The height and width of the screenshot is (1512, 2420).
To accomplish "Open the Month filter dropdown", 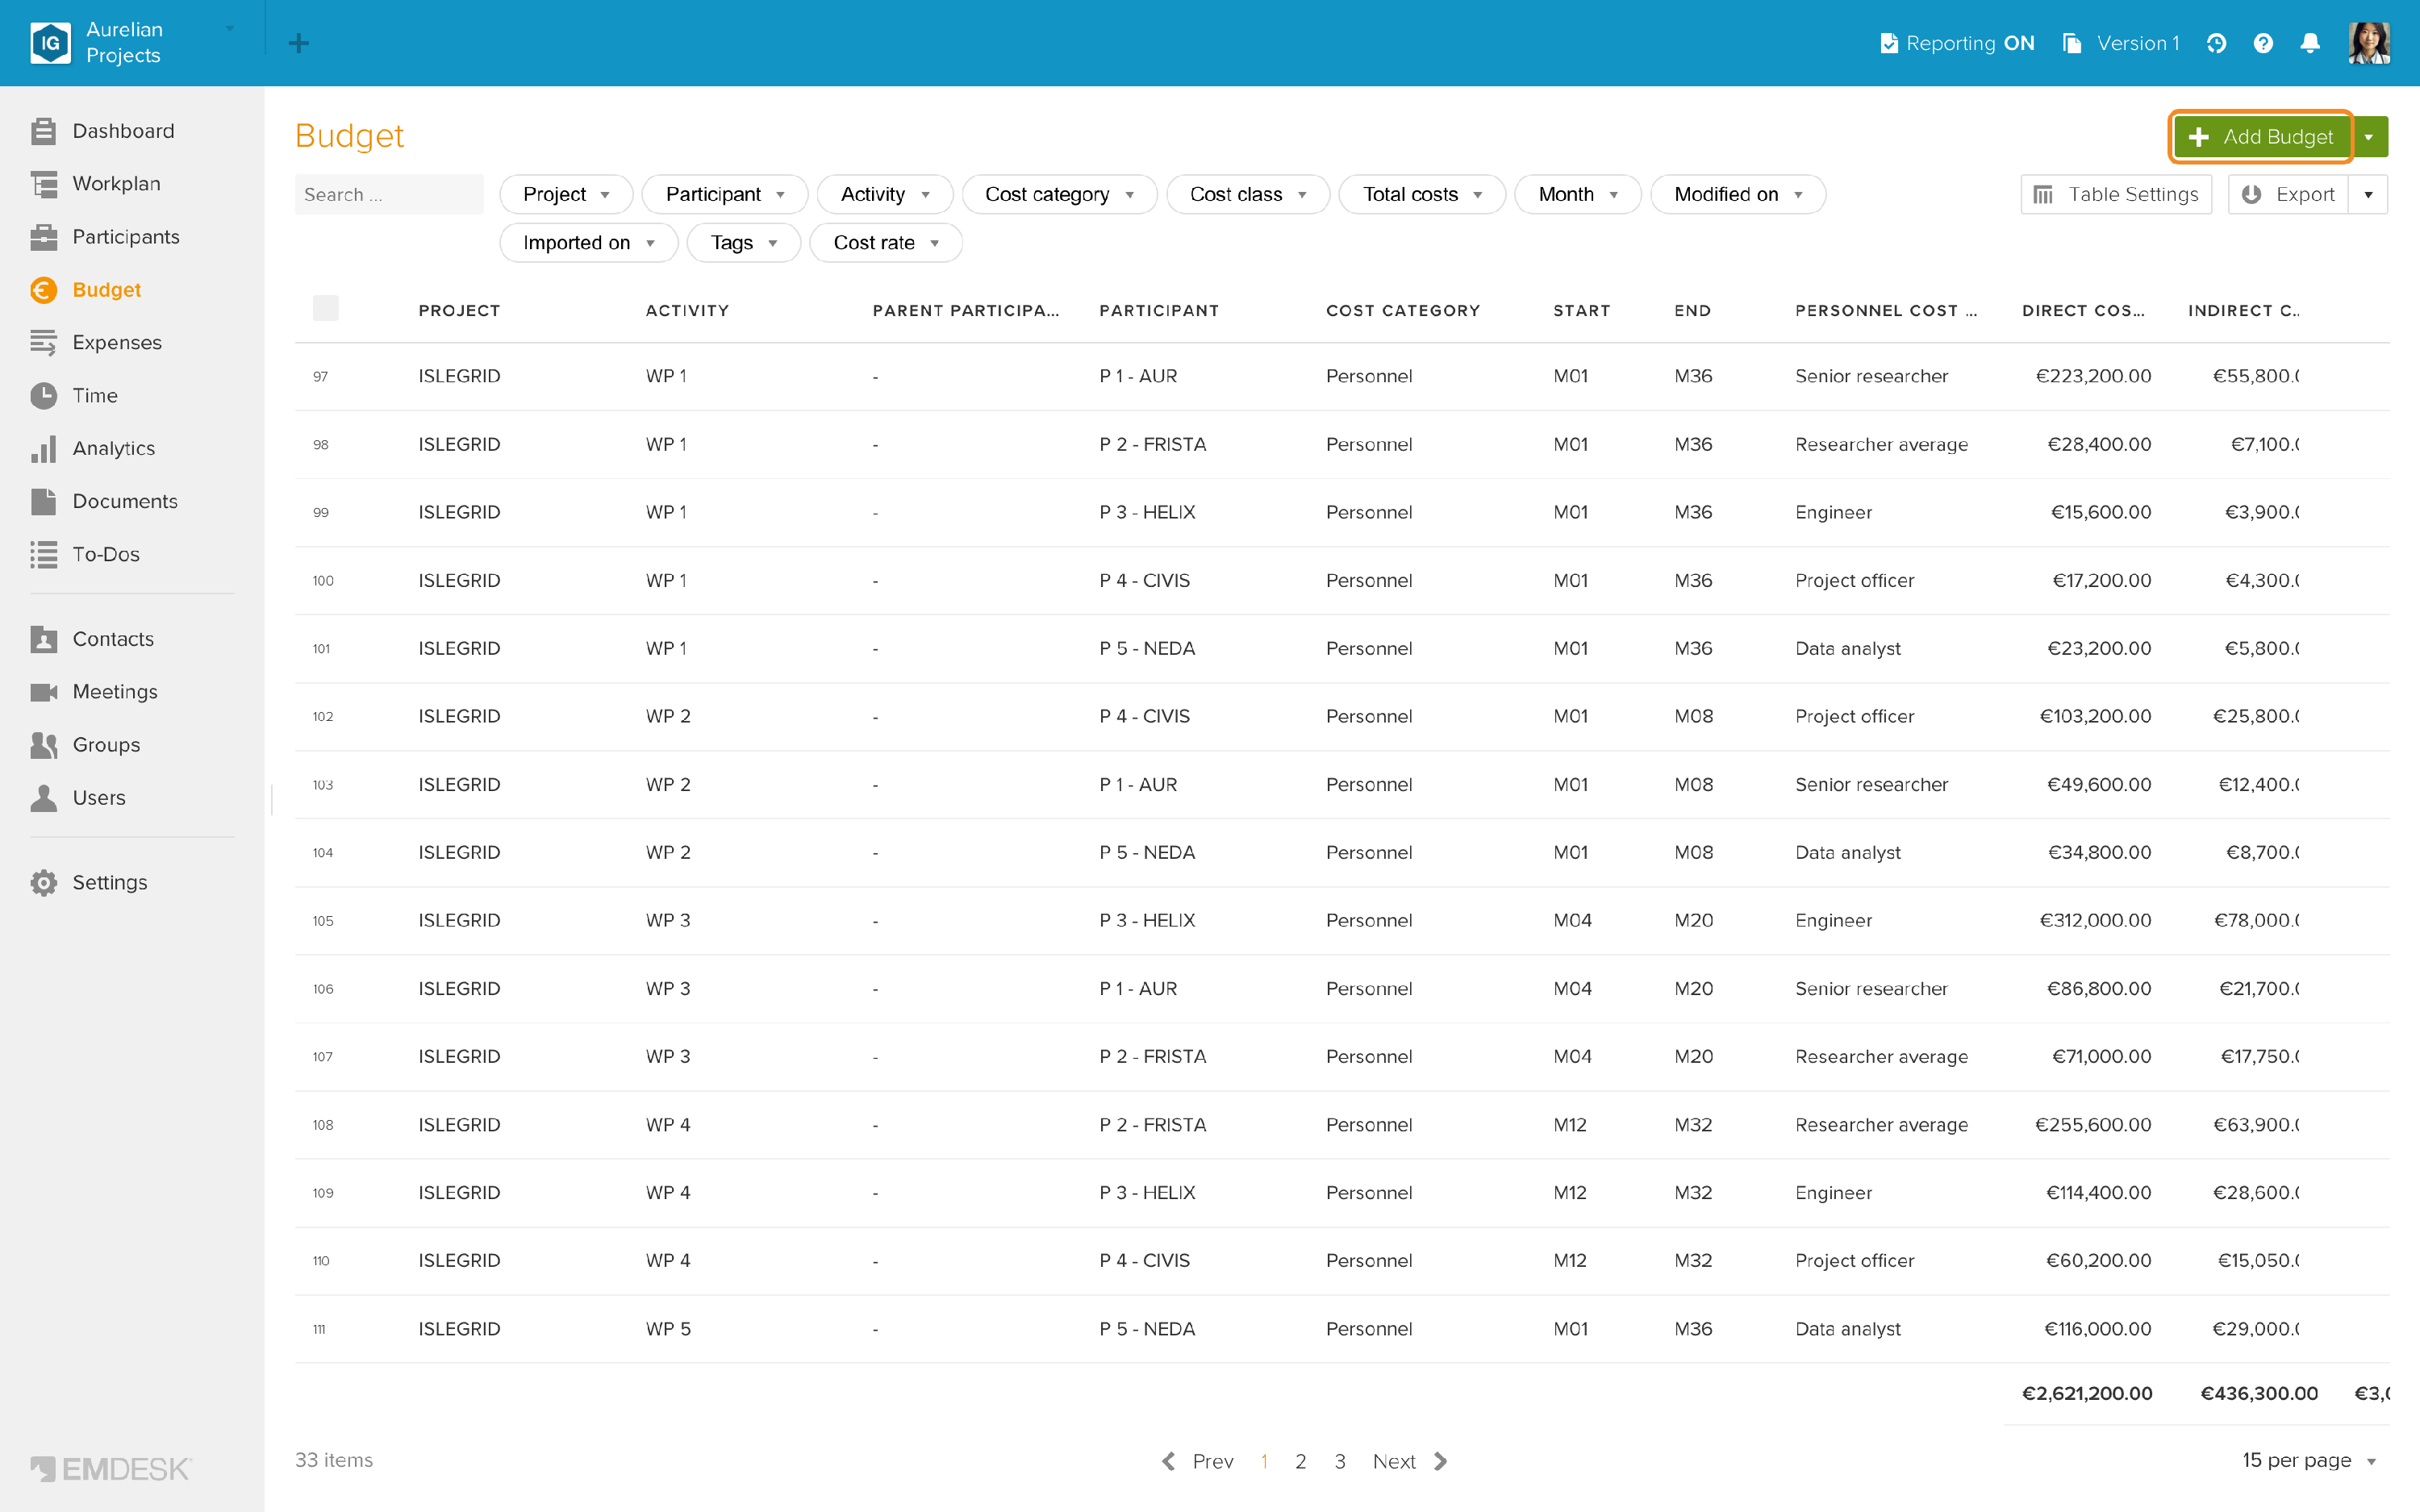I will (1577, 194).
